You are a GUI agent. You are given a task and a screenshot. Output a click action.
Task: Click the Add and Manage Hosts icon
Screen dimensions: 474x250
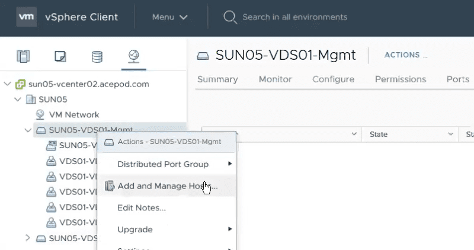(109, 186)
